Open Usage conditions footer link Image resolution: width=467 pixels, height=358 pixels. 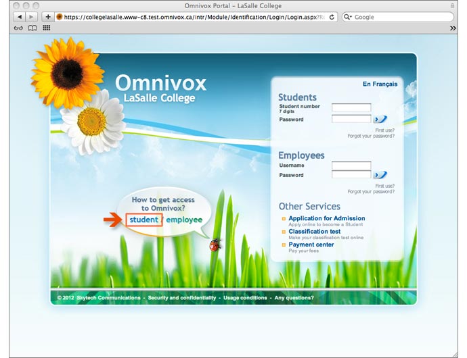pos(245,298)
